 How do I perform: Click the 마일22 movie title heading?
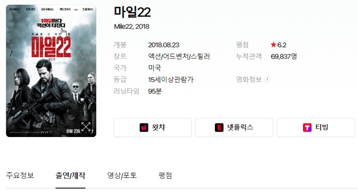click(x=132, y=12)
